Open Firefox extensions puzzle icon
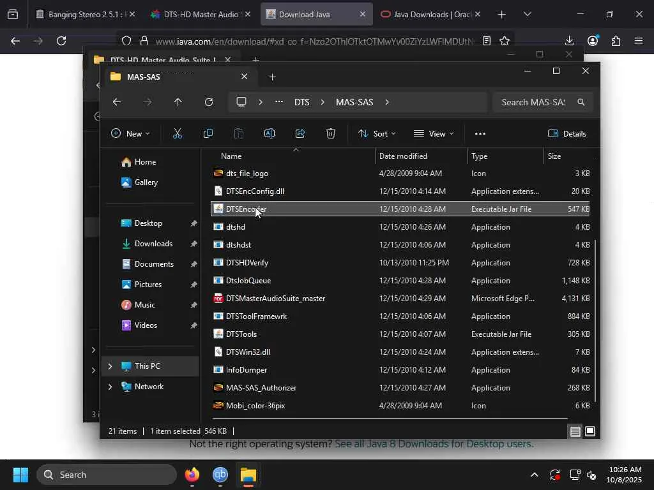The image size is (654, 490). 616,41
